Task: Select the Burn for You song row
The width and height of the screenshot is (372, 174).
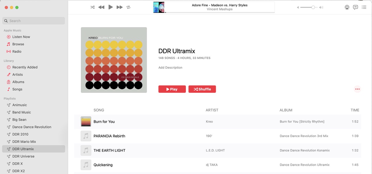Action: (x=218, y=122)
